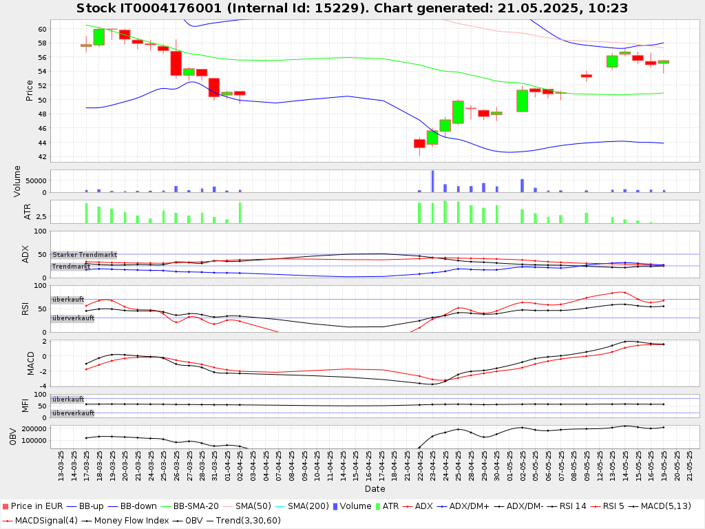Viewport: 705px width, 529px height.
Task: Select the RSI 14 legend entry
Action: [567, 506]
